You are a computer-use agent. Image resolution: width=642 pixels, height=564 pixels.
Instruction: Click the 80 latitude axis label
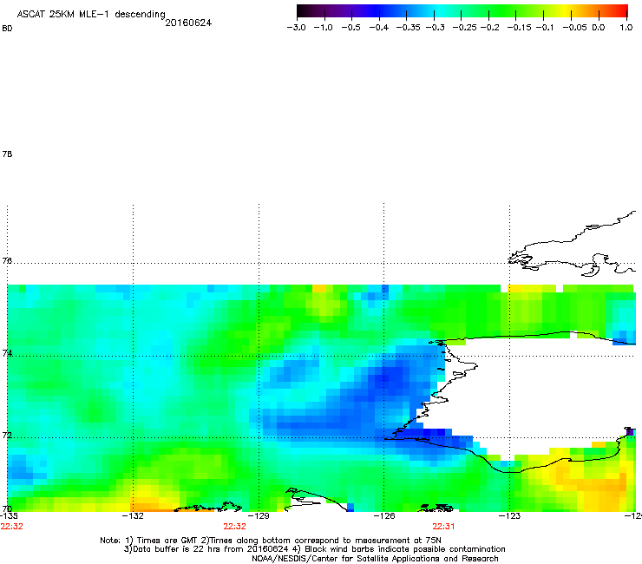click(7, 29)
